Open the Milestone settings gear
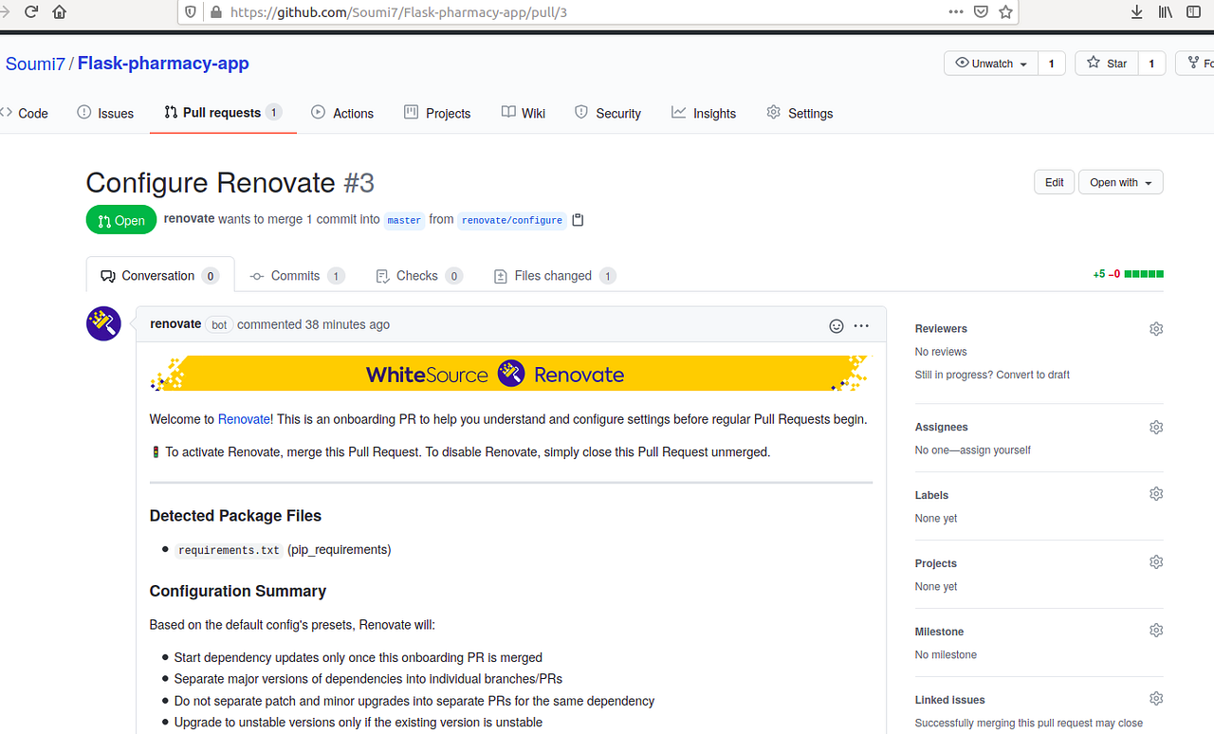The width and height of the screenshot is (1214, 734). coord(1155,630)
